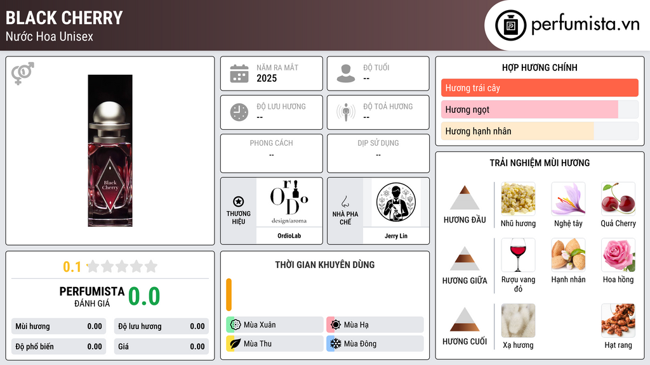This screenshot has width=650, height=365.
Task: Click the leaf icon for Mùa Thu
Action: coord(235,343)
